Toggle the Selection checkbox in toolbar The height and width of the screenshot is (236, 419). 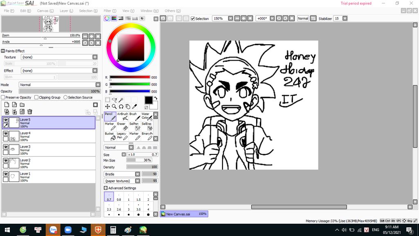point(193,19)
